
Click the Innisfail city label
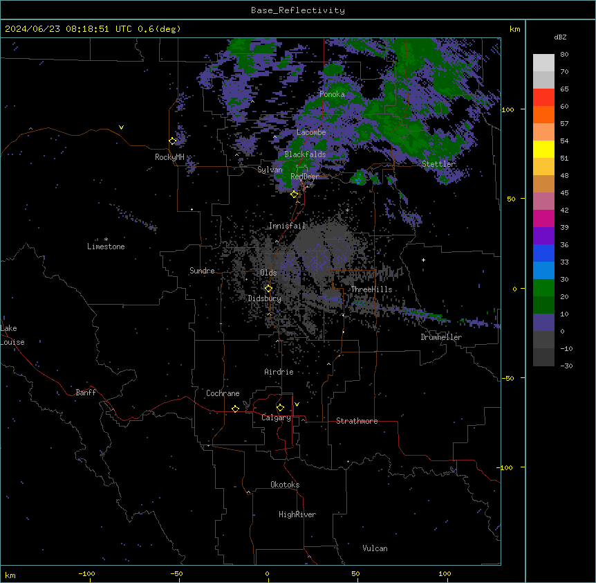tap(287, 226)
